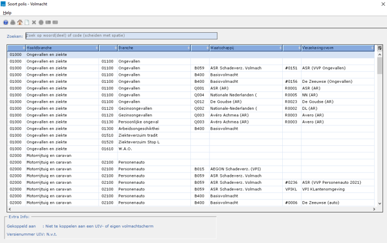Viewport: 387px width, 243px height.
Task: Select the Ziekteverzuim Stop L row
Action: (x=191, y=142)
